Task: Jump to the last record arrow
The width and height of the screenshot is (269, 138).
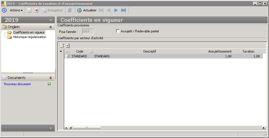Action: click(123, 10)
